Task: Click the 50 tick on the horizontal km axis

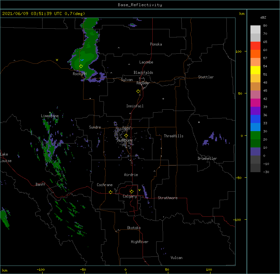Action: click(167, 270)
